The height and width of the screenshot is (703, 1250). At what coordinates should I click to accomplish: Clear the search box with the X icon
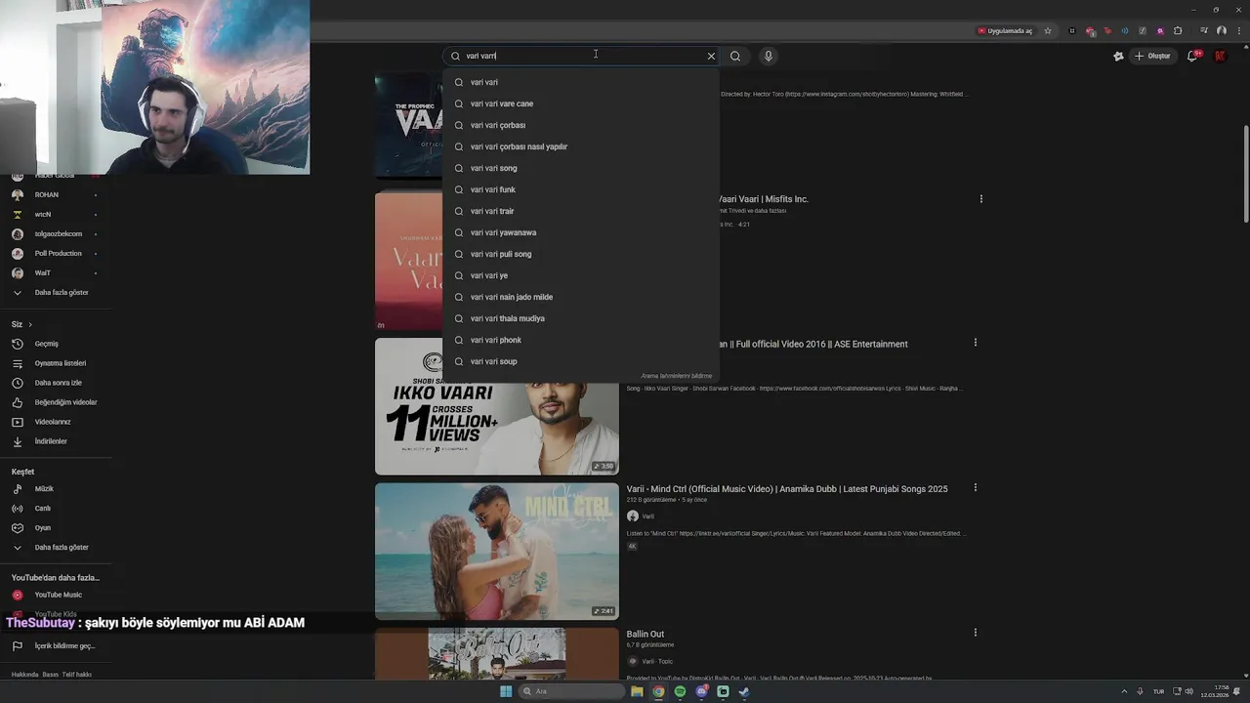711,56
